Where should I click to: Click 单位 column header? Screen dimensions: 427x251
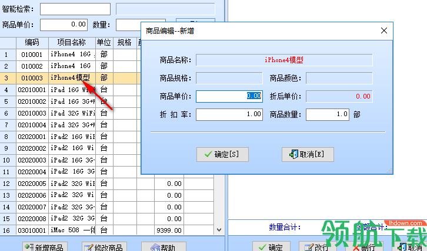(104, 43)
